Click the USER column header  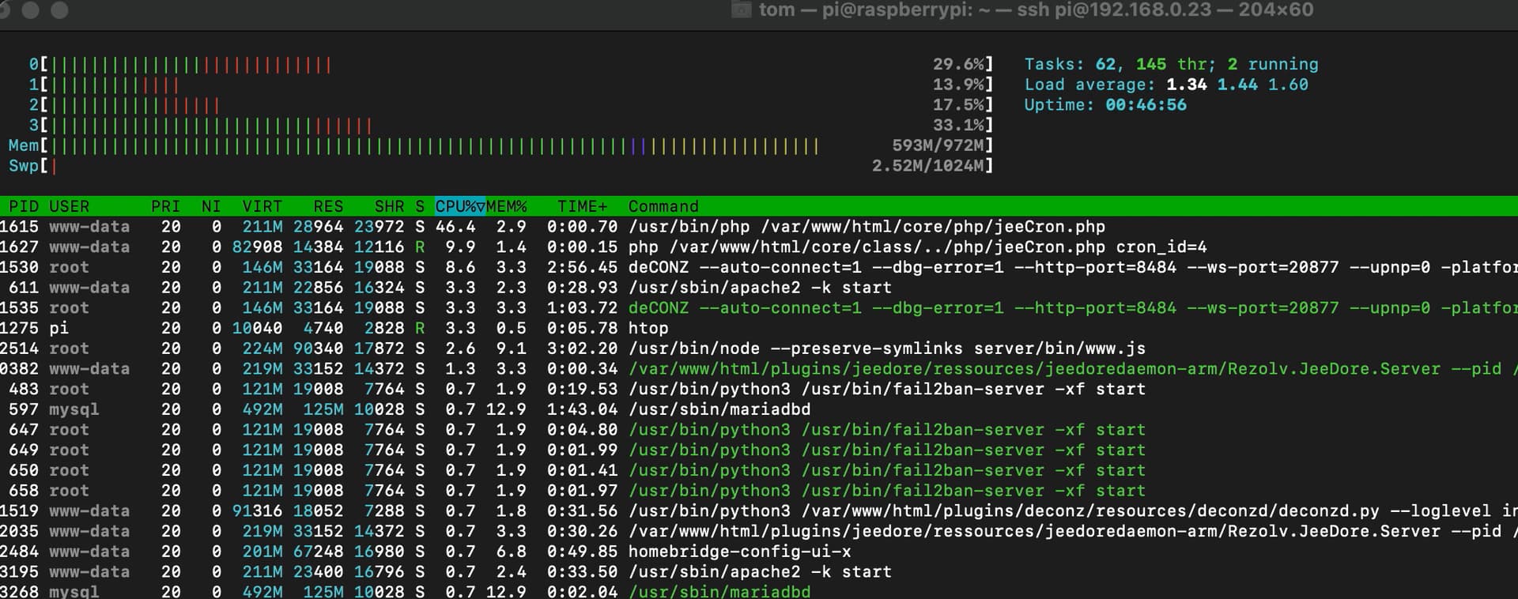(x=70, y=206)
